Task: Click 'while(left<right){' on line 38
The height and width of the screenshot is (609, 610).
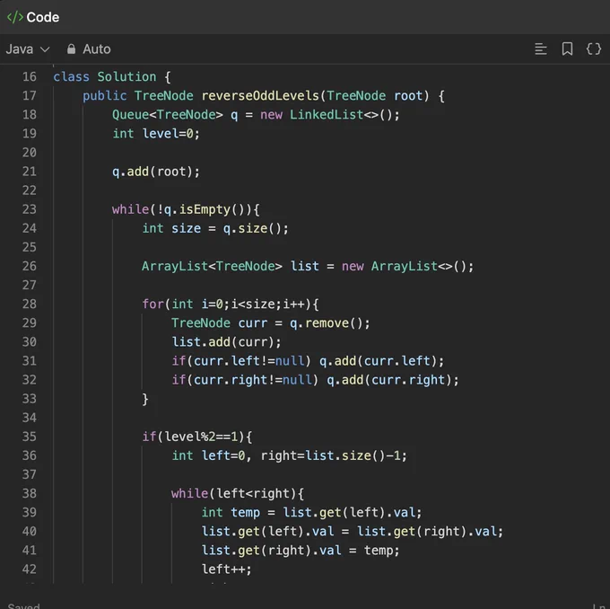Action: point(238,493)
